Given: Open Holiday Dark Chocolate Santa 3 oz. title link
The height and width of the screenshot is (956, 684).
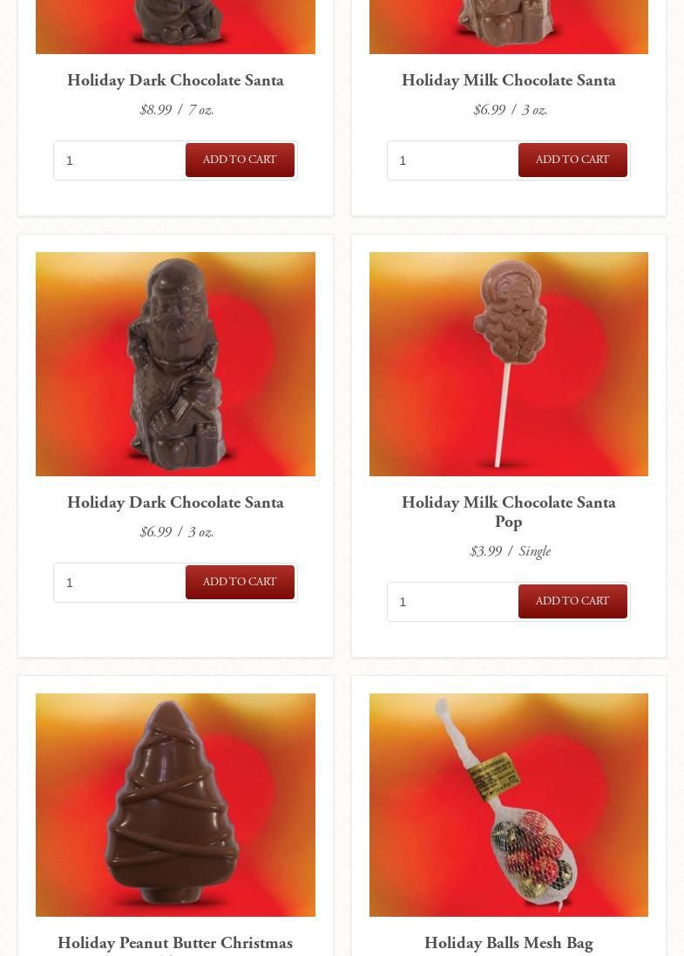Looking at the screenshot, I should pos(175,502).
